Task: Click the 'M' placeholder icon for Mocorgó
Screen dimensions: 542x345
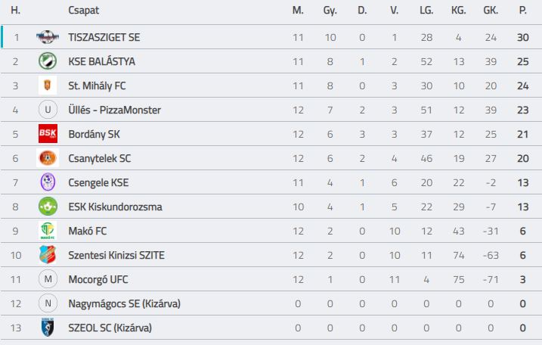Action: click(48, 279)
